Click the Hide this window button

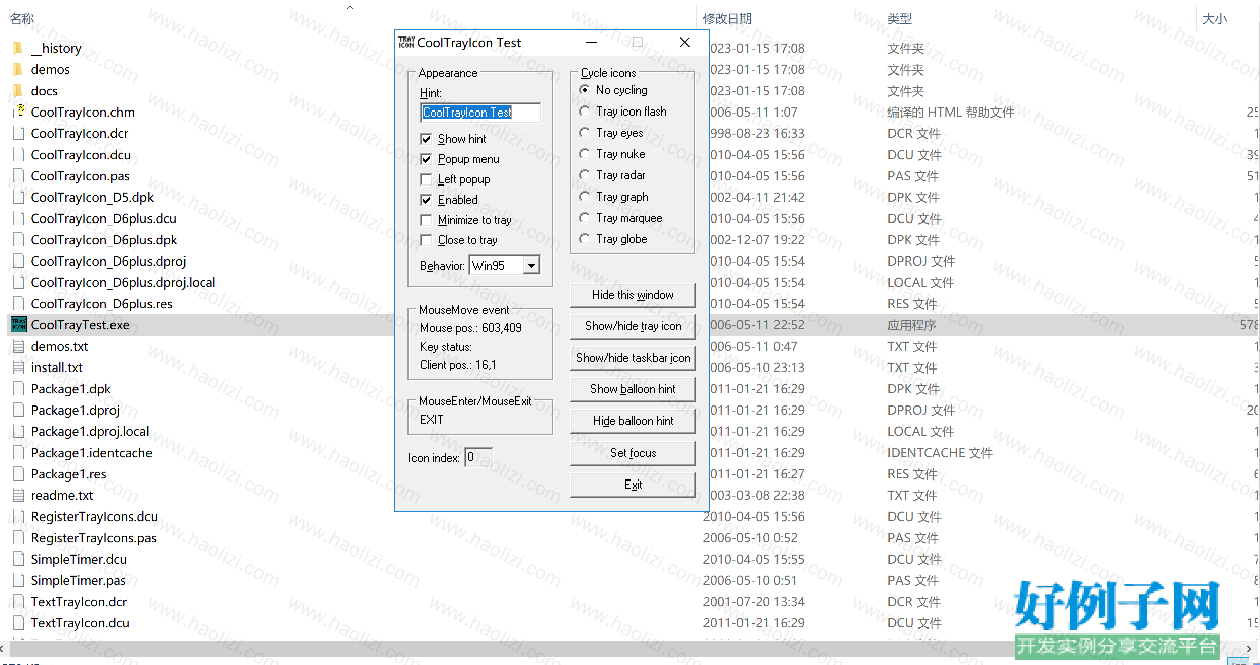(633, 295)
